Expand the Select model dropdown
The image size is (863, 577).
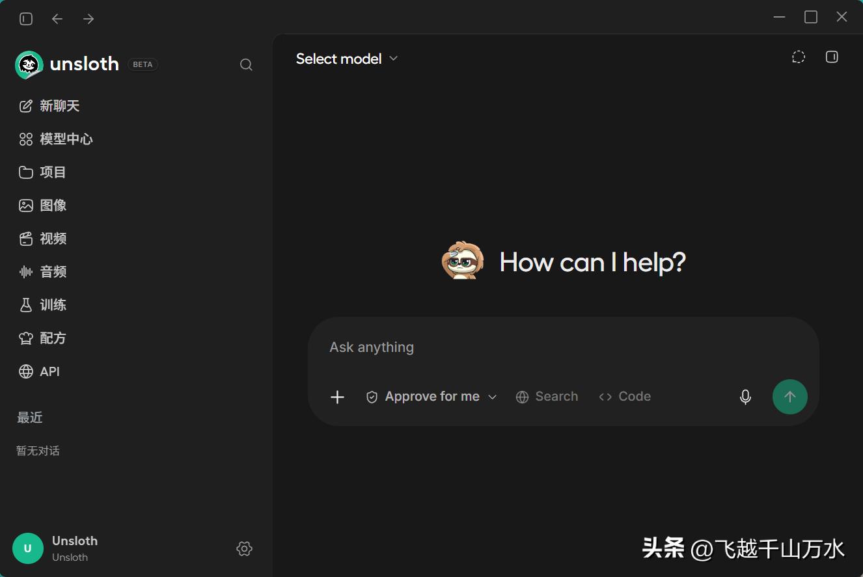347,59
